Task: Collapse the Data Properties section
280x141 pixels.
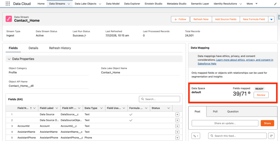Action: pyautogui.click(x=9, y=59)
